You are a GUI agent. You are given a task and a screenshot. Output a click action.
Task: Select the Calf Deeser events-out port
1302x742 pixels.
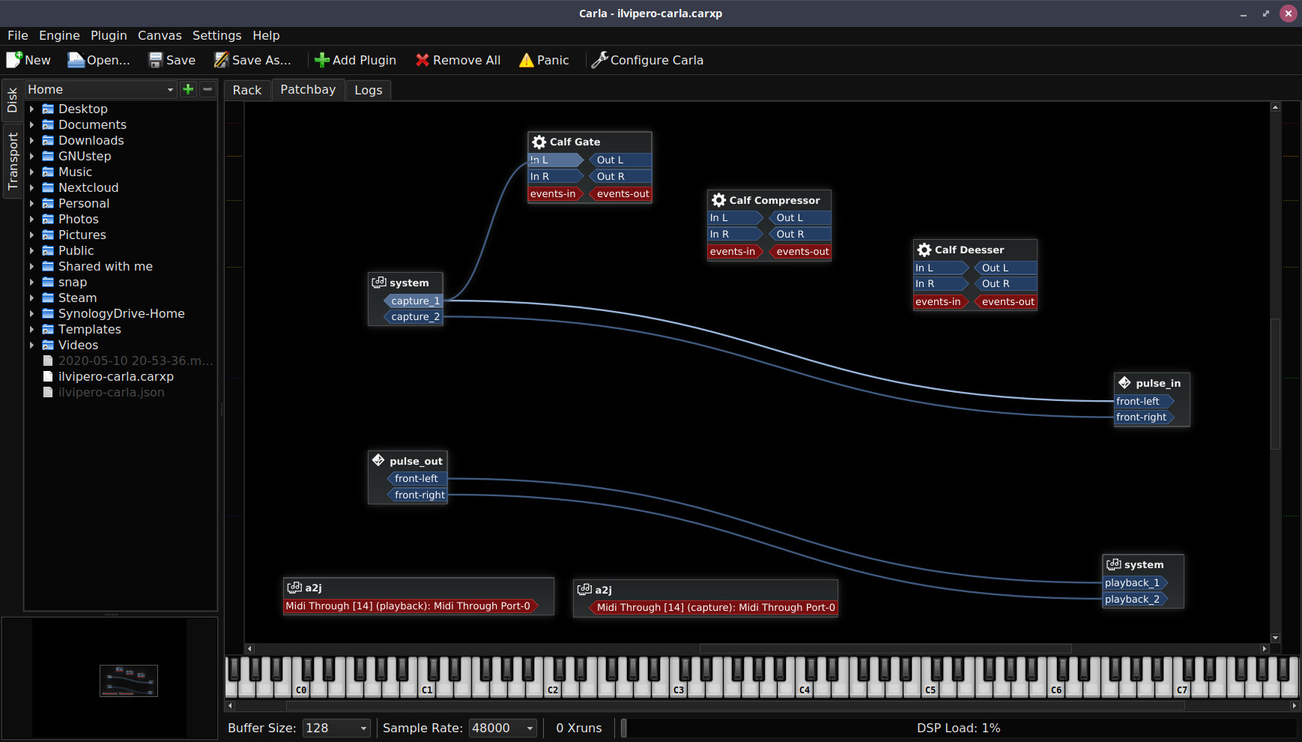pos(1006,301)
